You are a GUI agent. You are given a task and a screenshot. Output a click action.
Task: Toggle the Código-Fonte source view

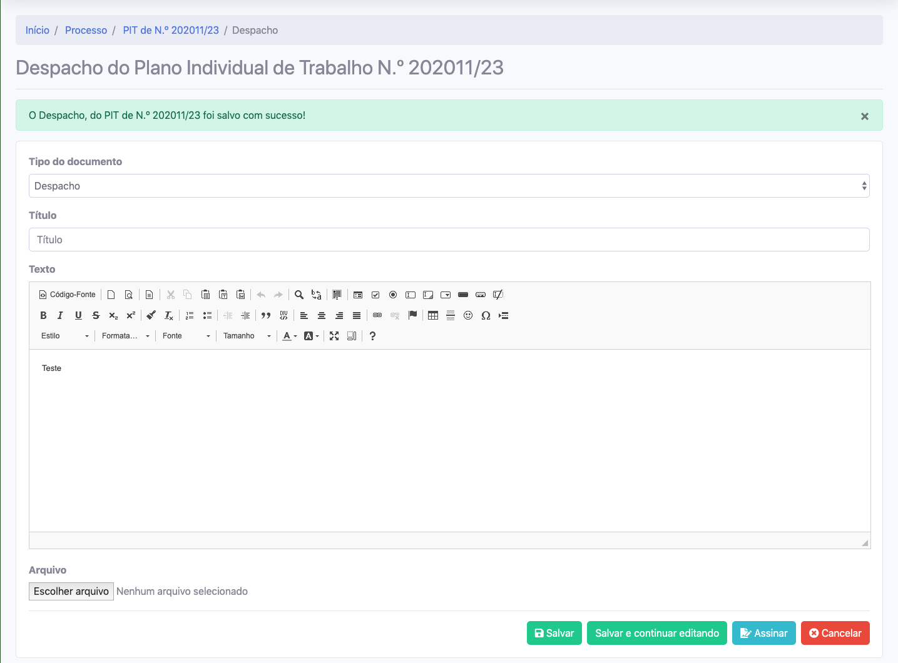(68, 295)
